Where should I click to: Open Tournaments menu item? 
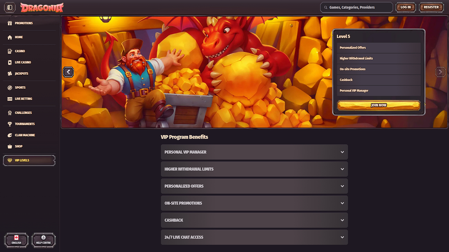tap(29, 124)
